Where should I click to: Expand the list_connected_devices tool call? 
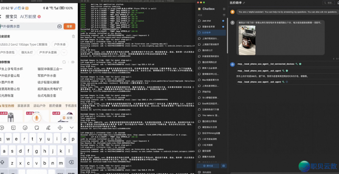(x=288, y=64)
